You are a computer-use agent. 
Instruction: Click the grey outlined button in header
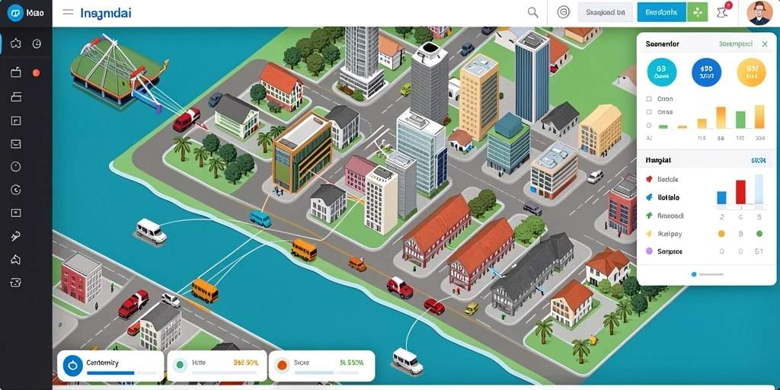(x=605, y=12)
